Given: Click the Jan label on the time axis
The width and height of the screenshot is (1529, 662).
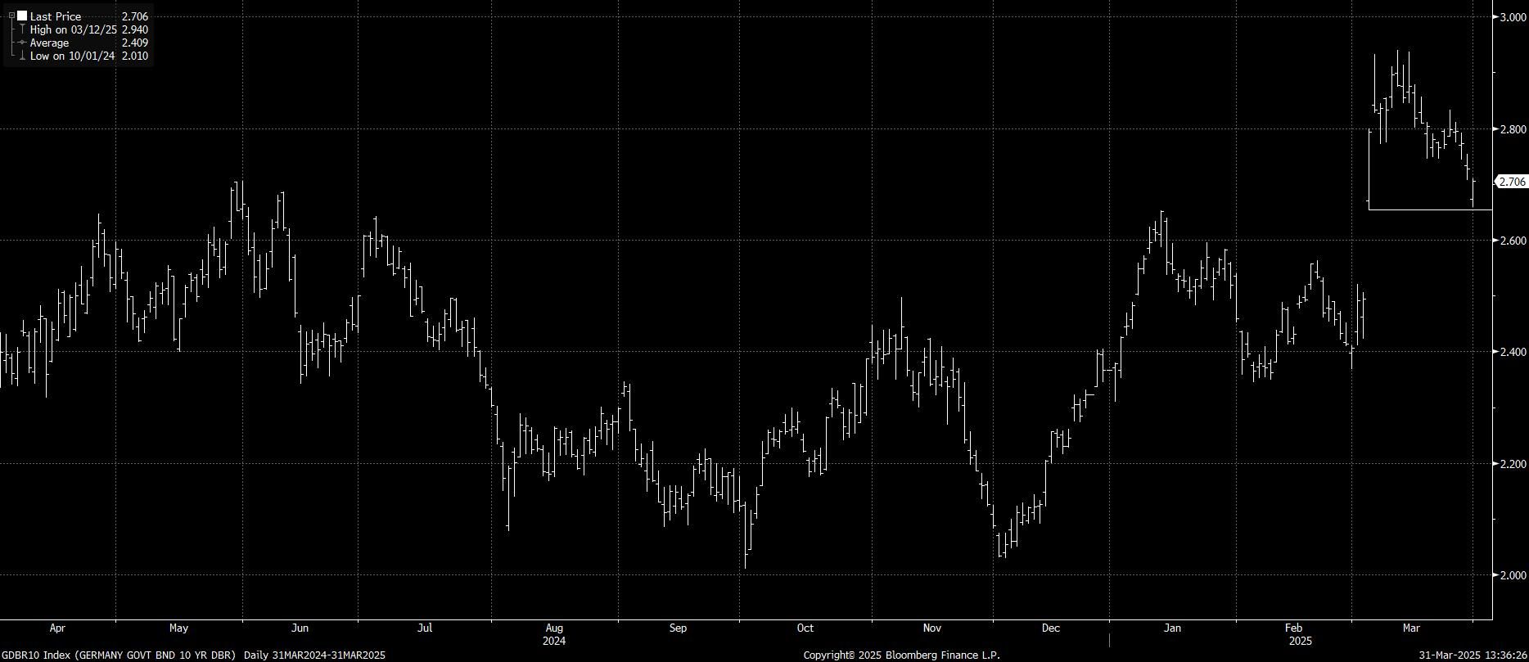Looking at the screenshot, I should point(1173,628).
